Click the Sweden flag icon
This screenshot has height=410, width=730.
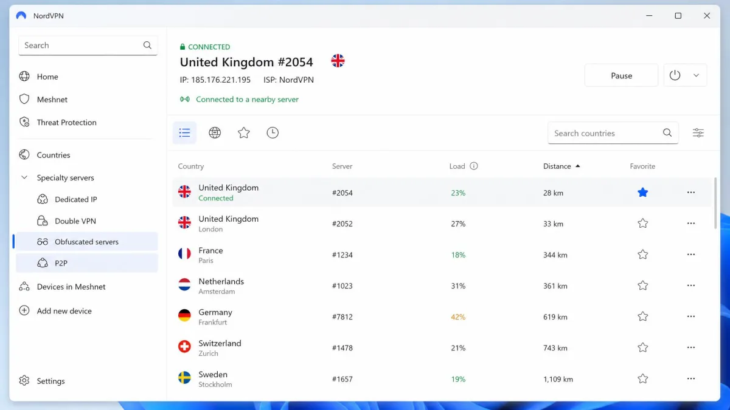184,378
